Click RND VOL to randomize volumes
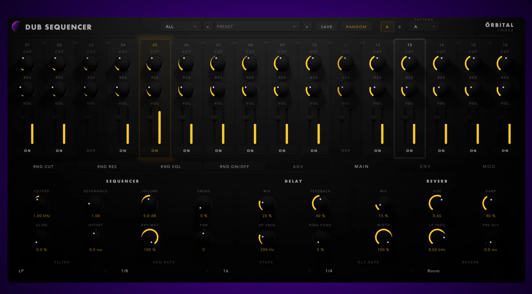Screen dimensions: 532x294 pyautogui.click(x=171, y=167)
